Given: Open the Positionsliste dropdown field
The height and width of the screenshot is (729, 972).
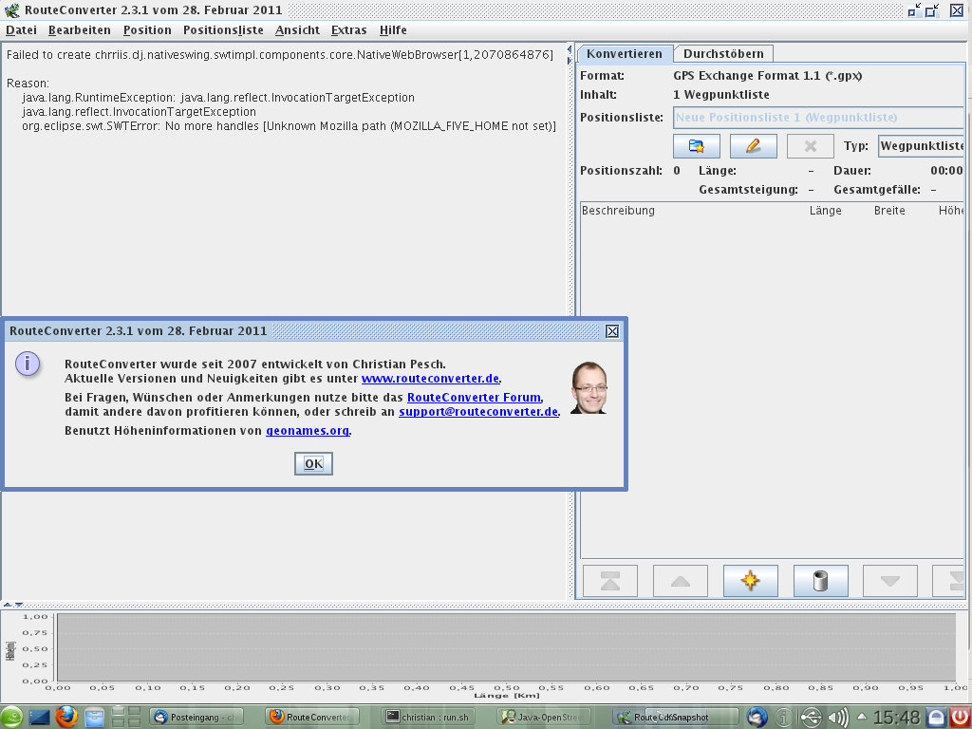Looking at the screenshot, I should pos(818,118).
